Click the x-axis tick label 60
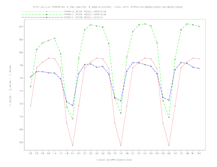Viewport: 217px width, 167px height. [151, 153]
